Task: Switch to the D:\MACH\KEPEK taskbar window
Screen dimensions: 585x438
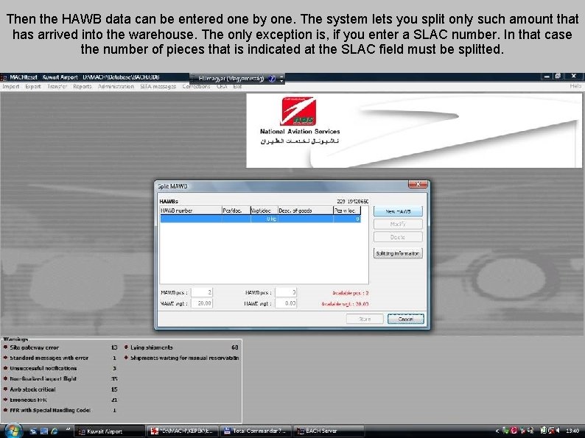Action: pos(182,431)
